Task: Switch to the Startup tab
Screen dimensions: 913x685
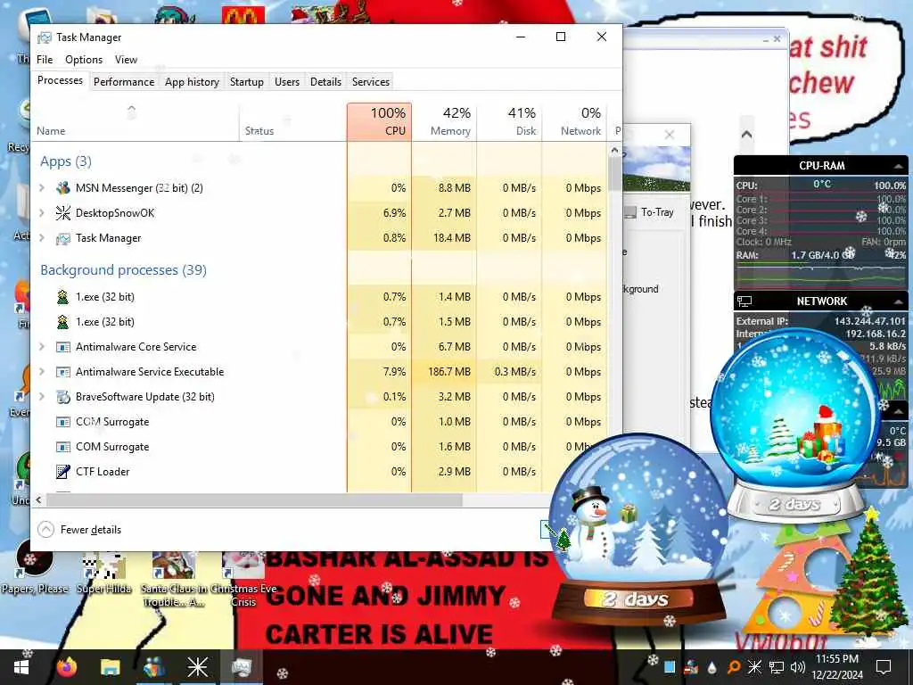Action: click(247, 82)
